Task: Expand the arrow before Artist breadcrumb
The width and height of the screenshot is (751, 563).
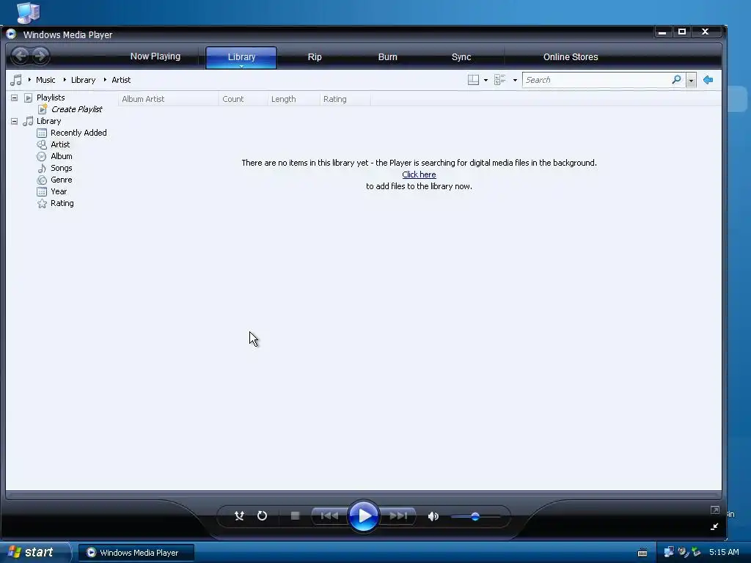Action: tap(105, 79)
